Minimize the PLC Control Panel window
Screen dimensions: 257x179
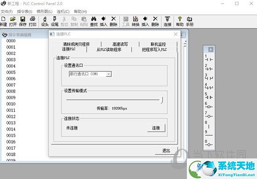pos(222,3)
